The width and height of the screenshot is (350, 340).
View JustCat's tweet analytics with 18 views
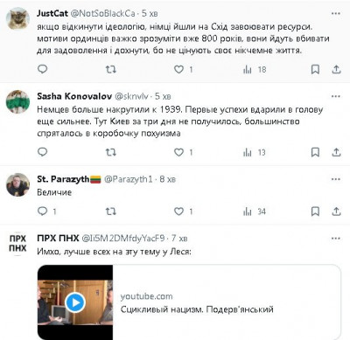pyautogui.click(x=255, y=69)
